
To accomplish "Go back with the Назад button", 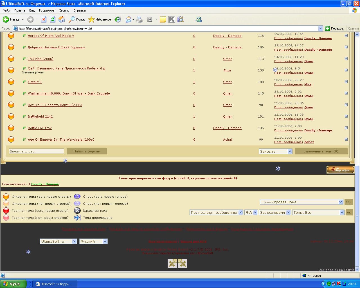I will point(11,19).
